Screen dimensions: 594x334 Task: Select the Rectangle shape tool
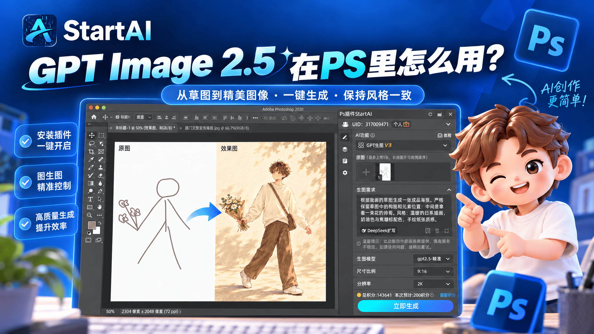click(x=90, y=207)
